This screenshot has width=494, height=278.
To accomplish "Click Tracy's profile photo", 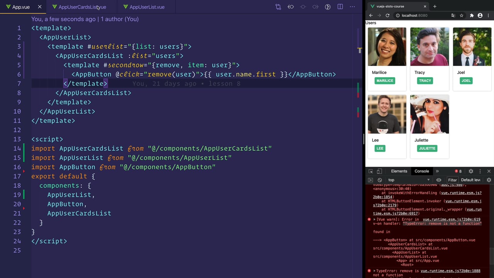I will (x=430, y=47).
